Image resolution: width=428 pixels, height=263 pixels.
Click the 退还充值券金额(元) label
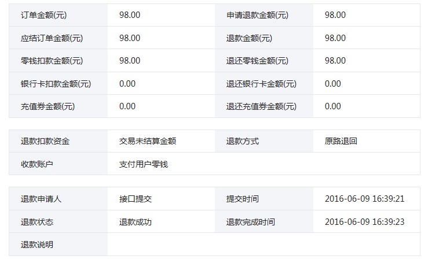tap(261, 106)
